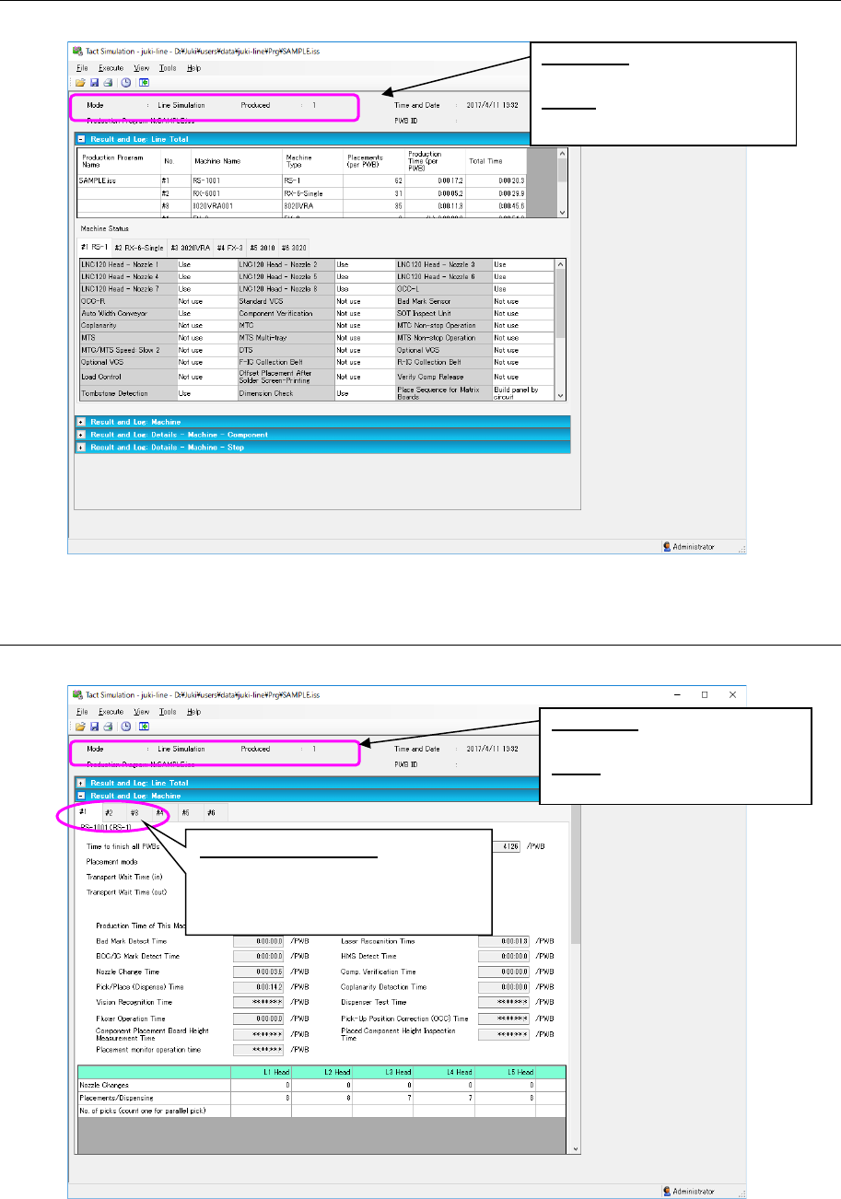Click the Pick/Place (Dispense) Time value field
This screenshot has width=841, height=1199.
pos(259,986)
